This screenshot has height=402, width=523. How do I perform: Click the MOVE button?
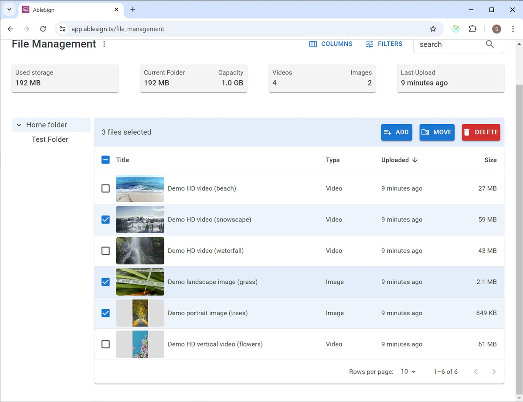[x=437, y=132]
